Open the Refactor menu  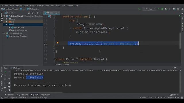point(41,5)
